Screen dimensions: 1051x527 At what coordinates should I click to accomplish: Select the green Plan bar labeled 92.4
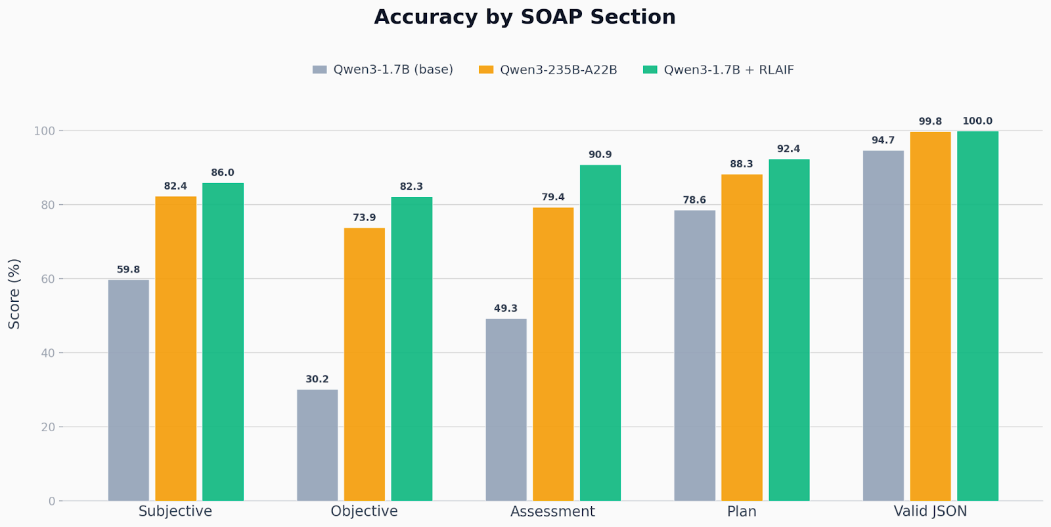click(789, 330)
